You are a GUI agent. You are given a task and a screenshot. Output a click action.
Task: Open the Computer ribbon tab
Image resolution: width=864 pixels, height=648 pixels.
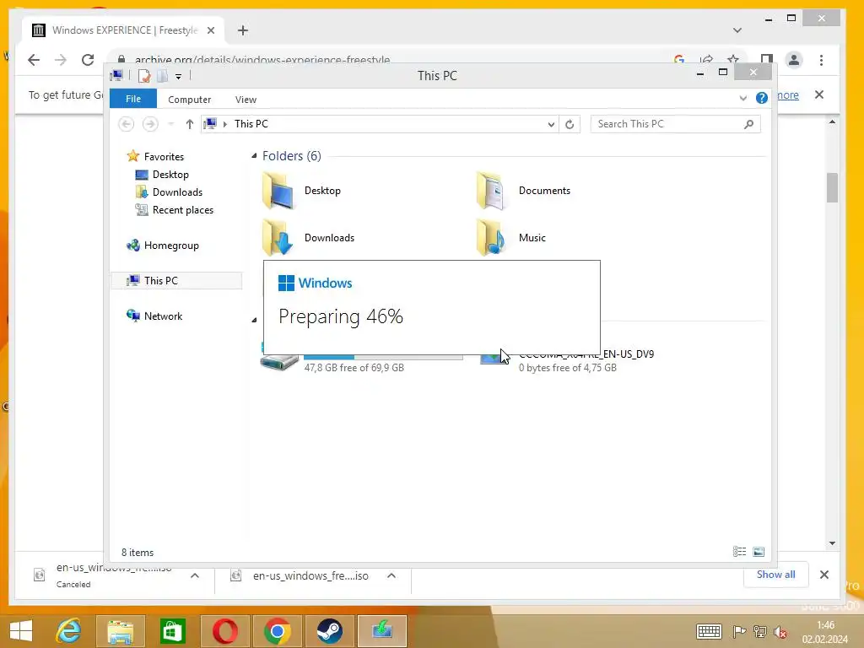pyautogui.click(x=190, y=100)
